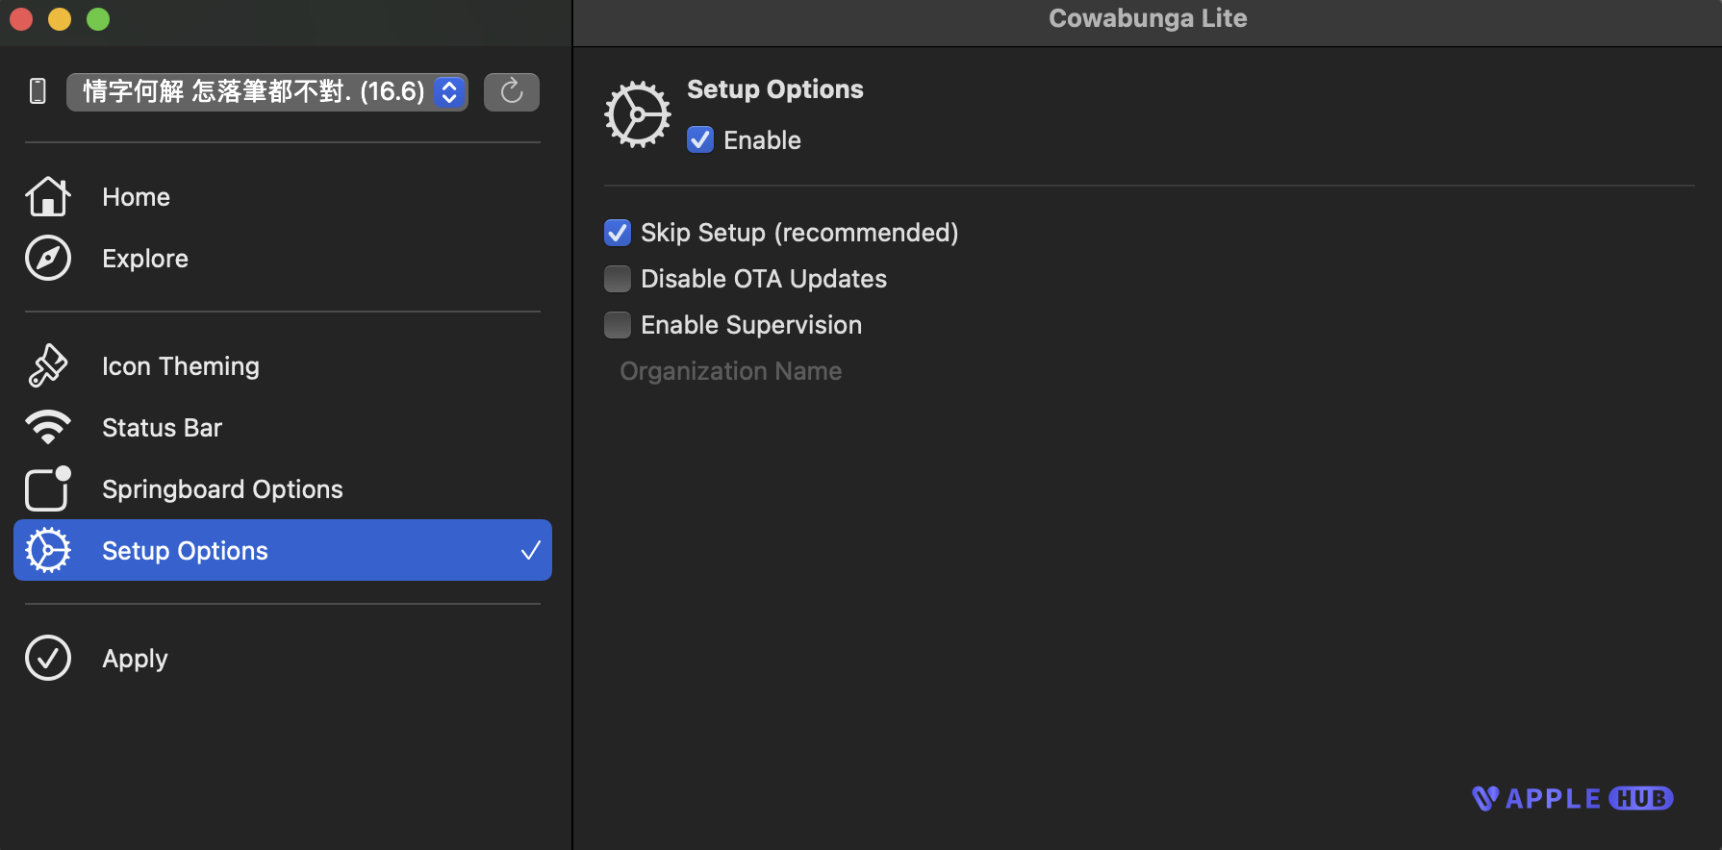Image resolution: width=1722 pixels, height=850 pixels.
Task: Click the phone device icon
Action: click(38, 91)
